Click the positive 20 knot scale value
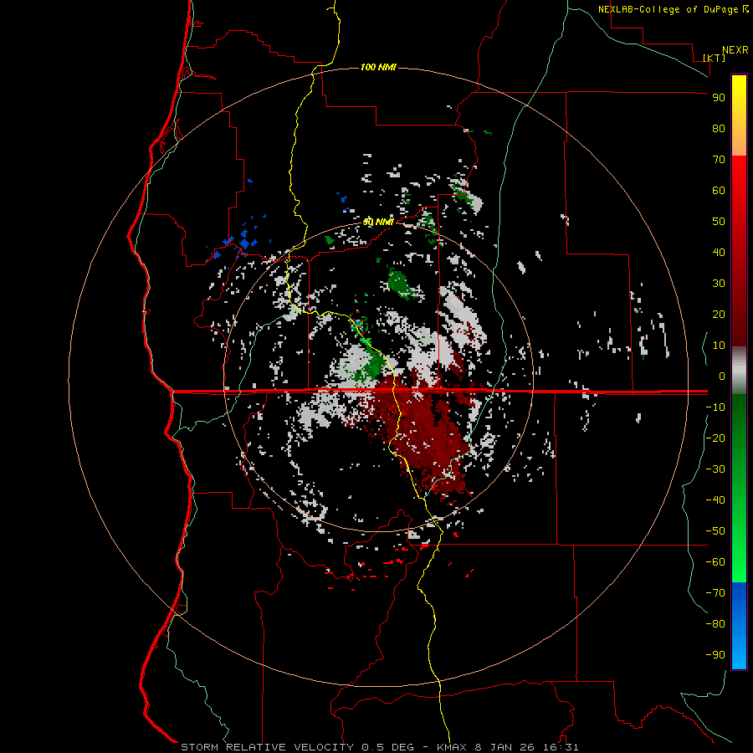Viewport: 753px width, 753px height. coord(719,314)
